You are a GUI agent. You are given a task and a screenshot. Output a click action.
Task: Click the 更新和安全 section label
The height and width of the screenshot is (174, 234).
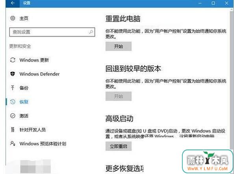(x=20, y=46)
